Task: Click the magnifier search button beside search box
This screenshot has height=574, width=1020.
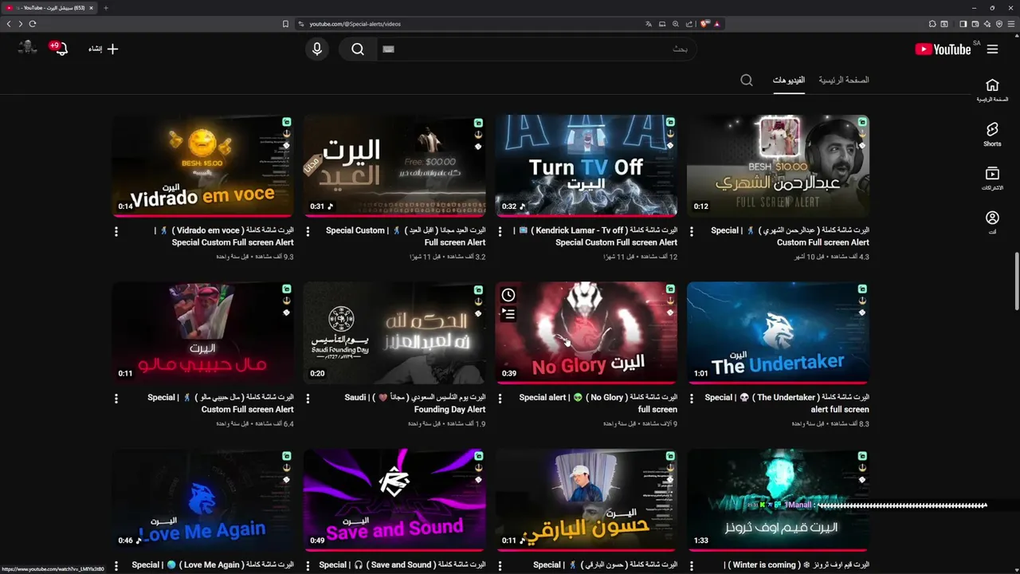Action: click(358, 49)
